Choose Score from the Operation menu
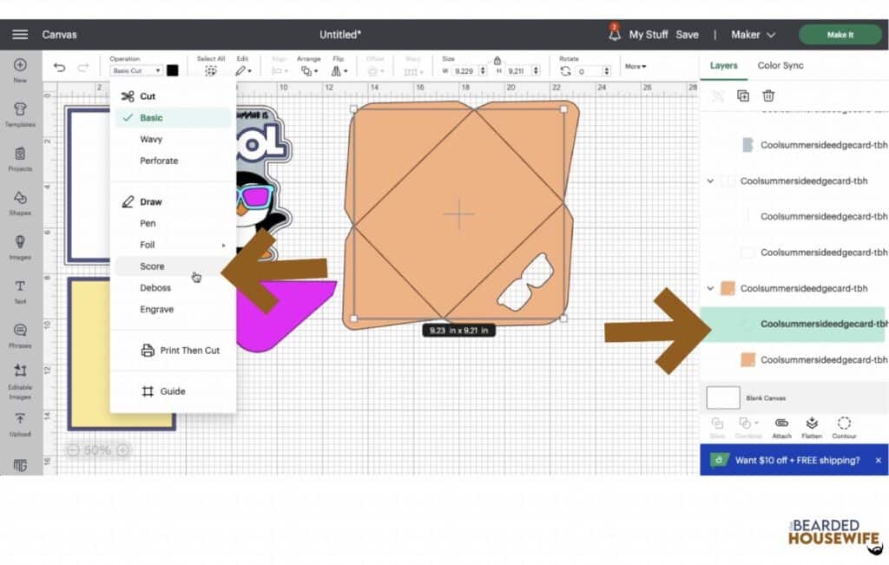 tap(152, 266)
